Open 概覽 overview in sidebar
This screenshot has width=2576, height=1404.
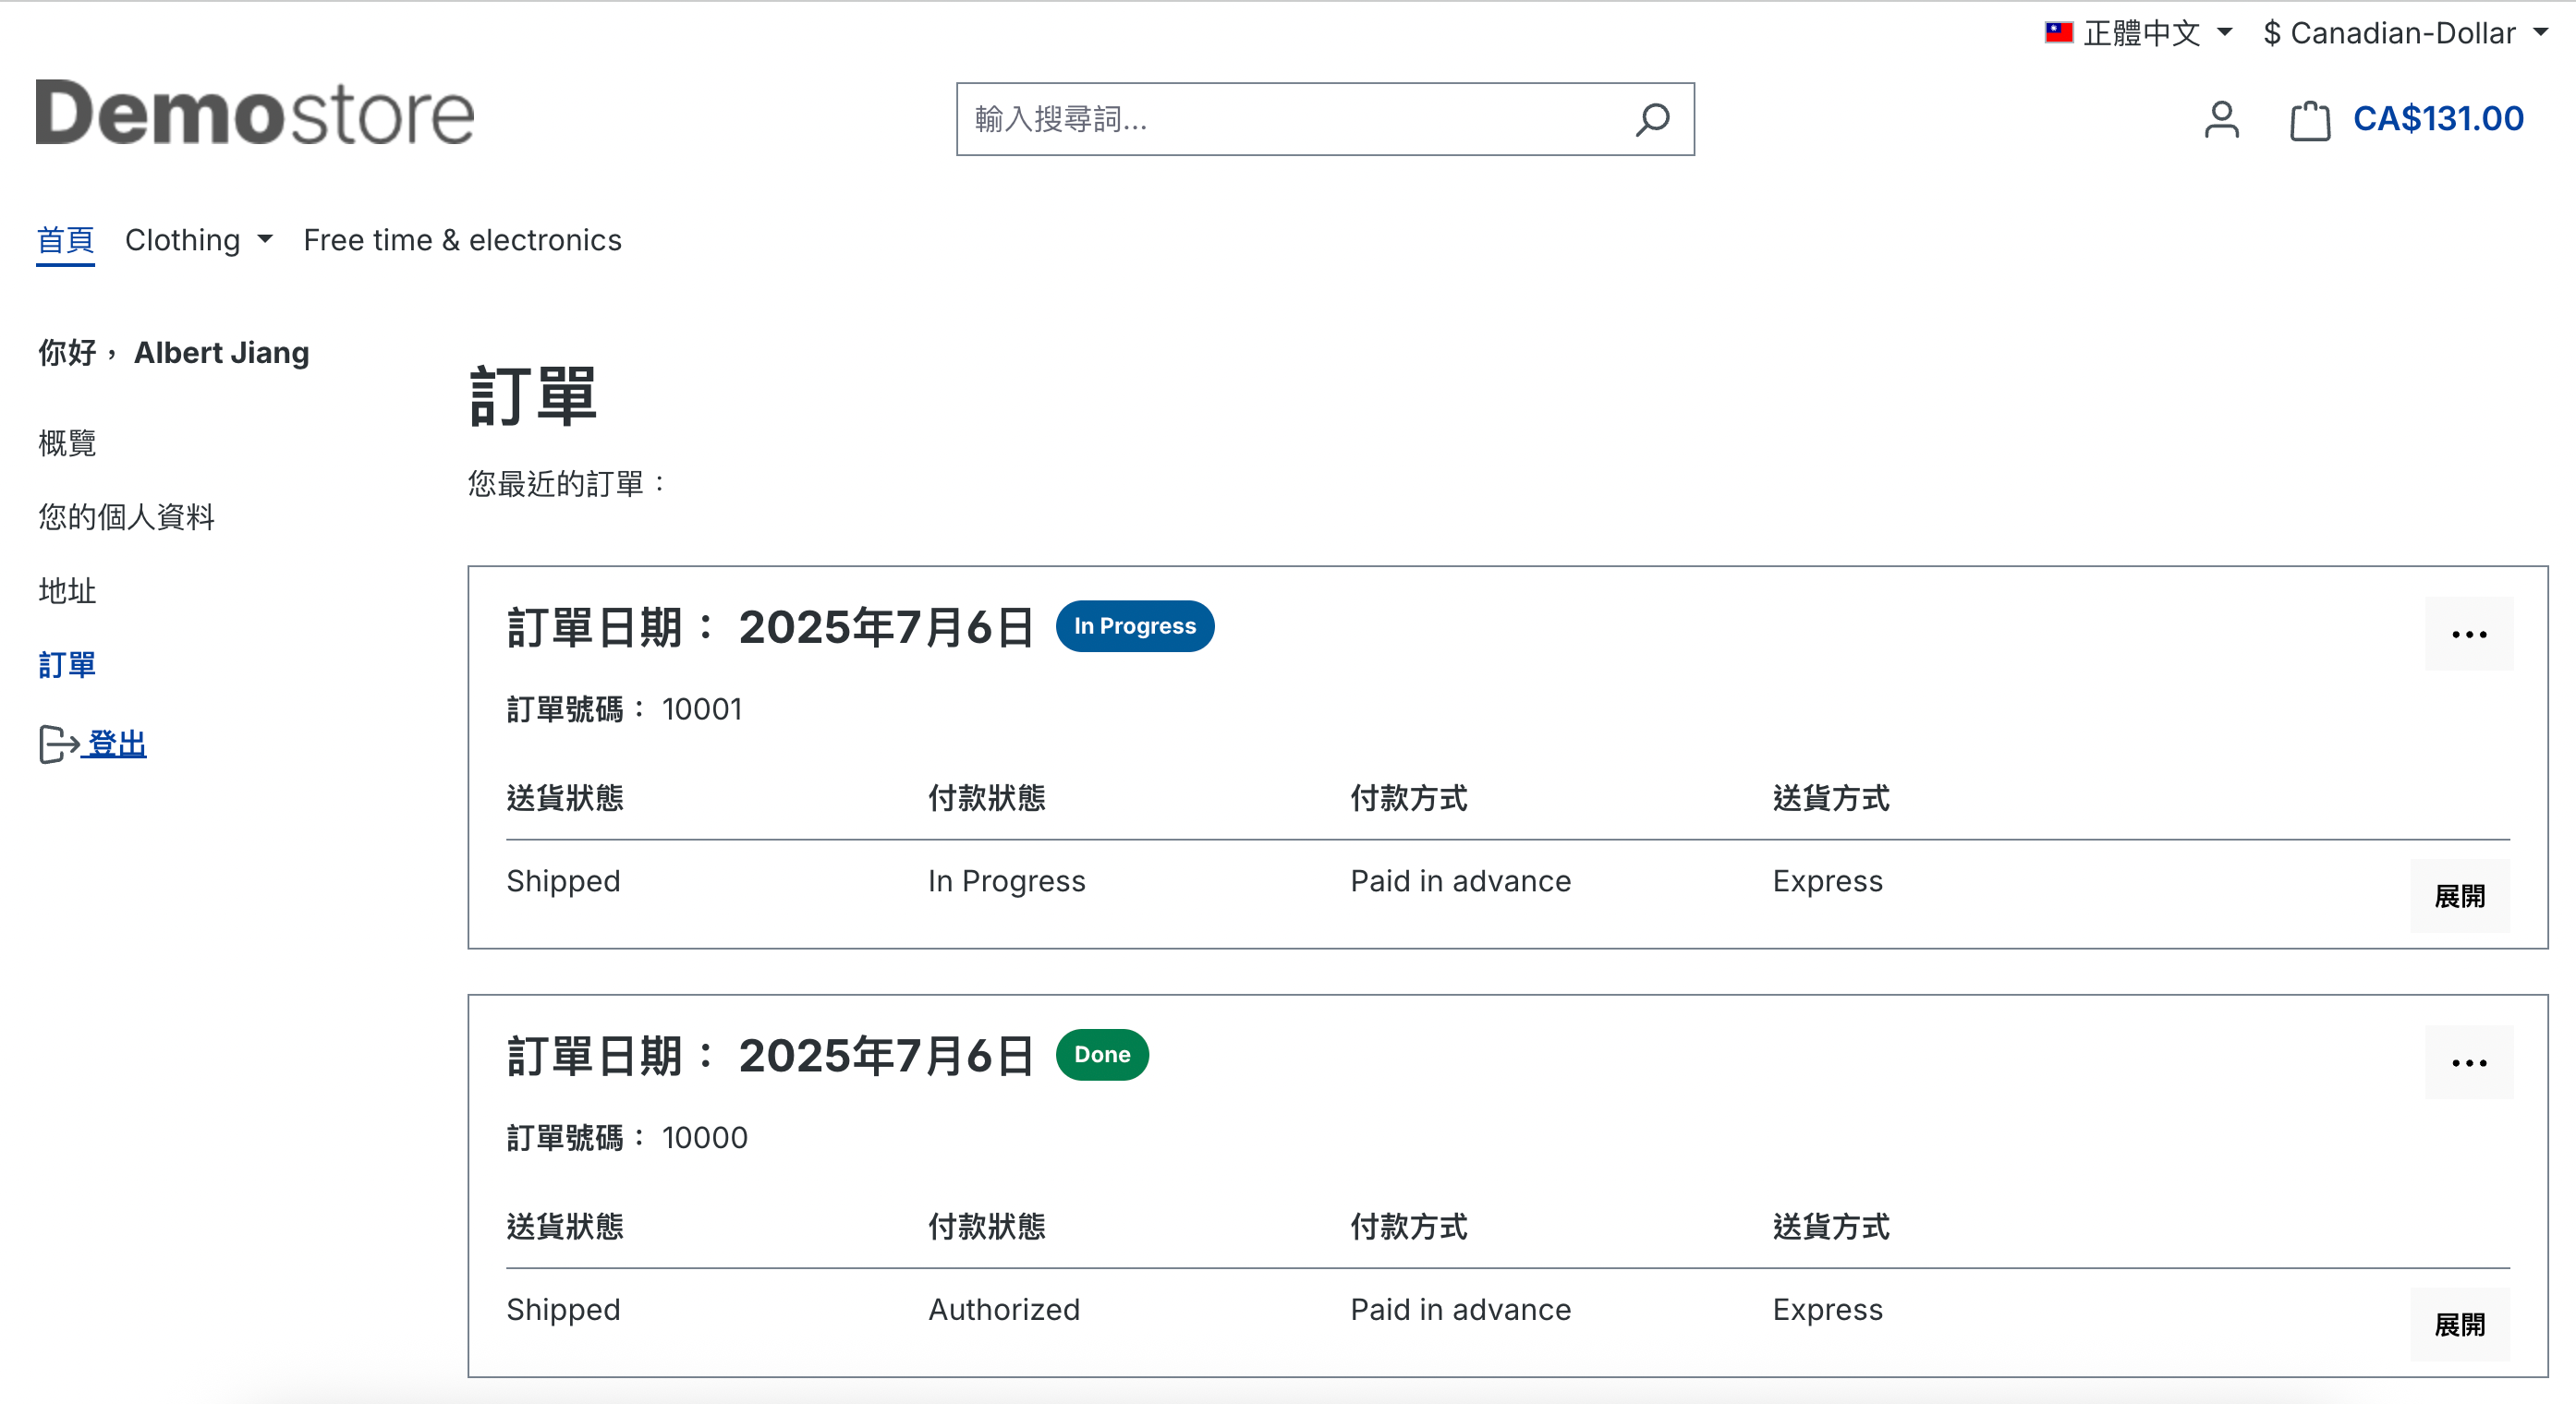(67, 443)
